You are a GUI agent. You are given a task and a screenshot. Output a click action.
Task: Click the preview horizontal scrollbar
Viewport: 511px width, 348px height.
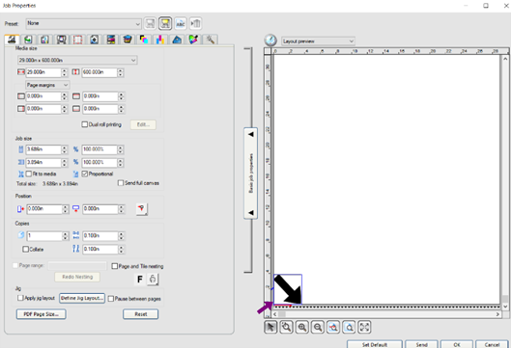(386, 314)
